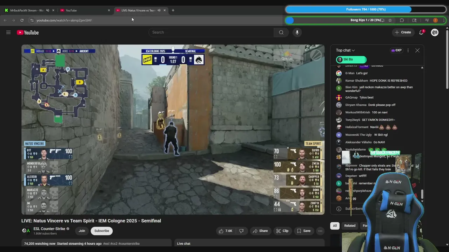This screenshot has width=449, height=252.
Task: Open the Chrome three-dot menu
Action: (444, 20)
